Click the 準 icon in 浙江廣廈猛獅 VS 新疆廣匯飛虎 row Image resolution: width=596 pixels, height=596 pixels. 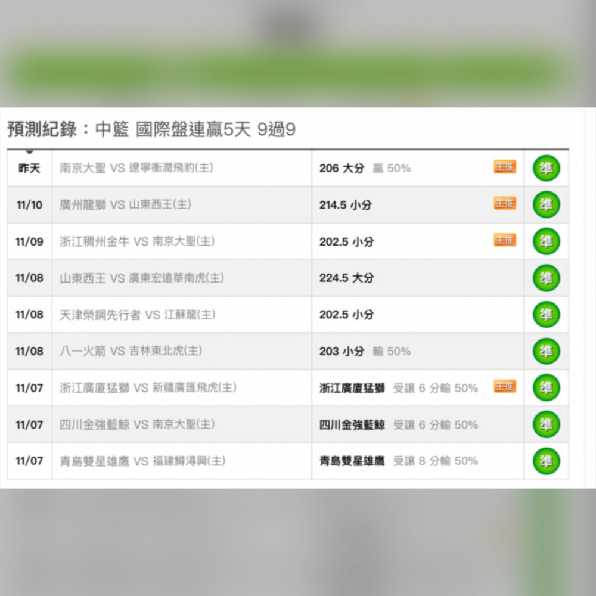pyautogui.click(x=546, y=388)
